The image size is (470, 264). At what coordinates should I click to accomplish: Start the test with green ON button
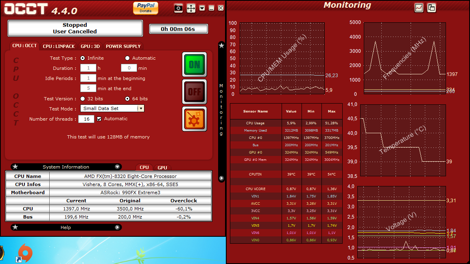click(x=195, y=64)
